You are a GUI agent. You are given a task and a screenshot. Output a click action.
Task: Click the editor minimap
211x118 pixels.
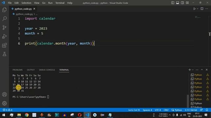[x=198, y=17]
